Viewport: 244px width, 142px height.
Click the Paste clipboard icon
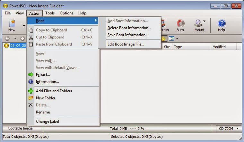coord(31,44)
